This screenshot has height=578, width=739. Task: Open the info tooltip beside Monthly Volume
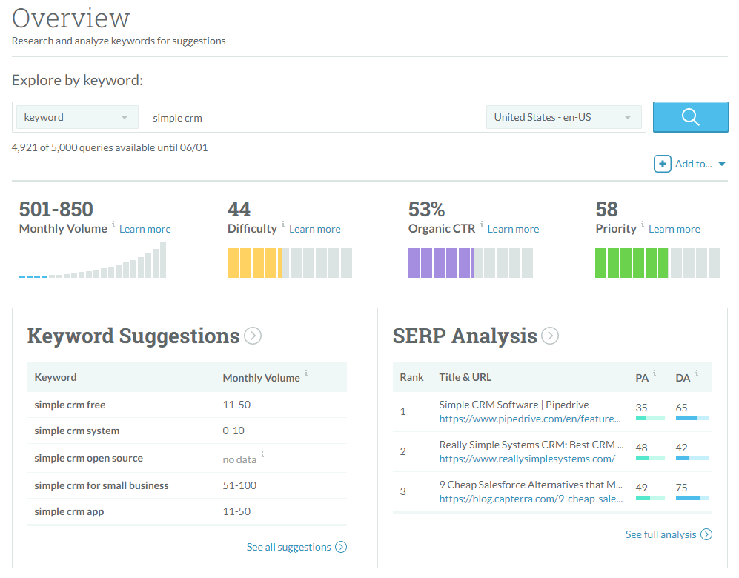coord(113,225)
